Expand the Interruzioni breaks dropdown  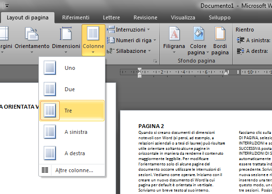click(128, 30)
